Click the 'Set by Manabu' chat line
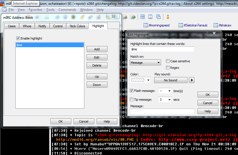Viewport: 238px width, 155px height. pos(144,144)
